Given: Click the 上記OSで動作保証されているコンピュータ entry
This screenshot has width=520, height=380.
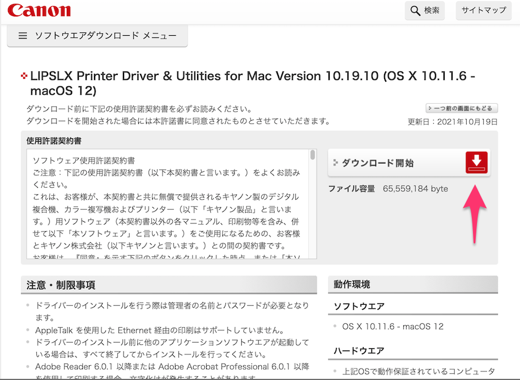Looking at the screenshot, I should [x=419, y=371].
